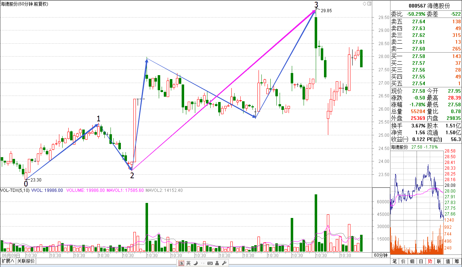Viewport: 462px width, 267px height.
Task: Switch to the '联' tab
Action: (439, 262)
